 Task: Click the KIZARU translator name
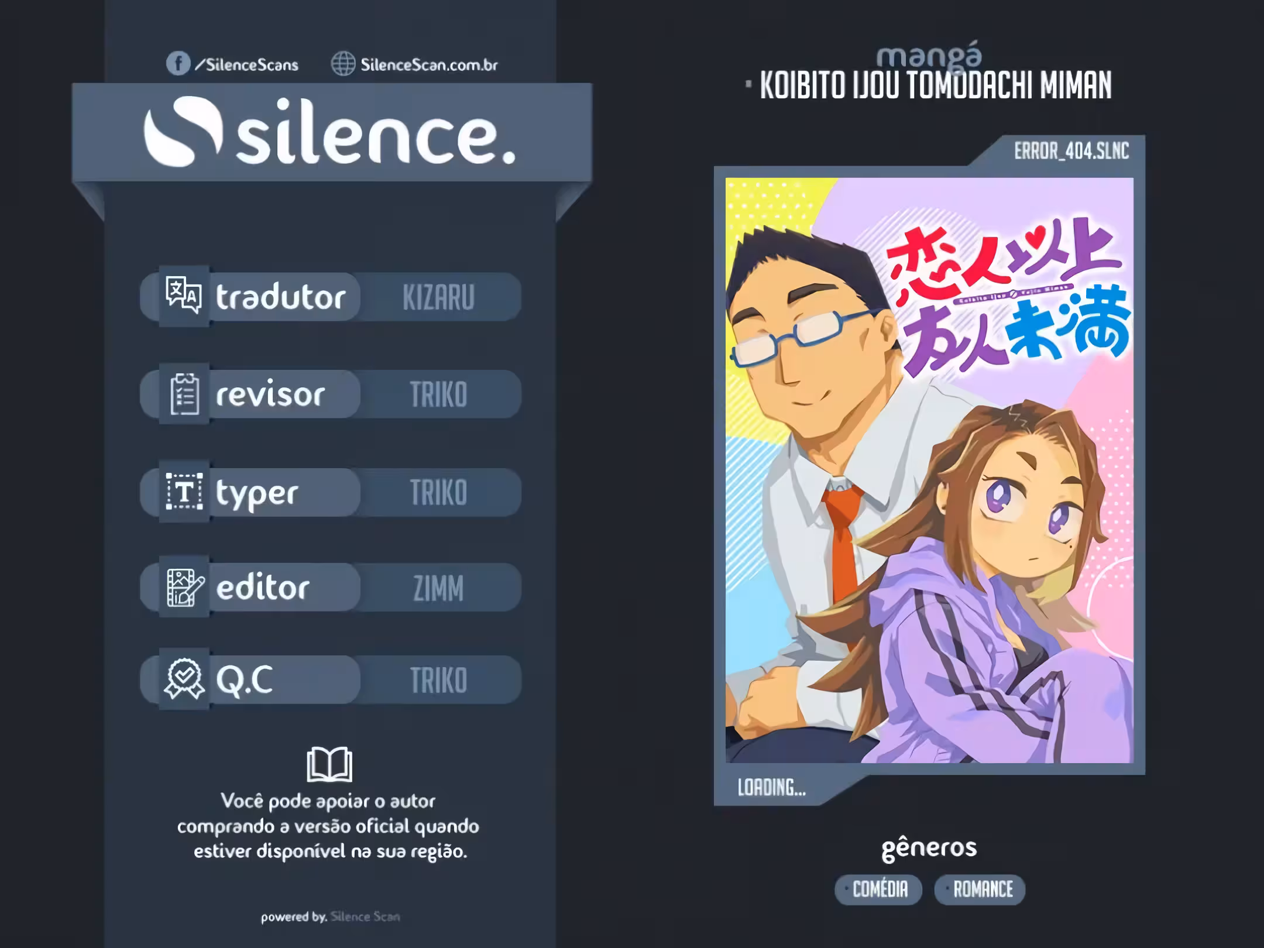tap(438, 297)
